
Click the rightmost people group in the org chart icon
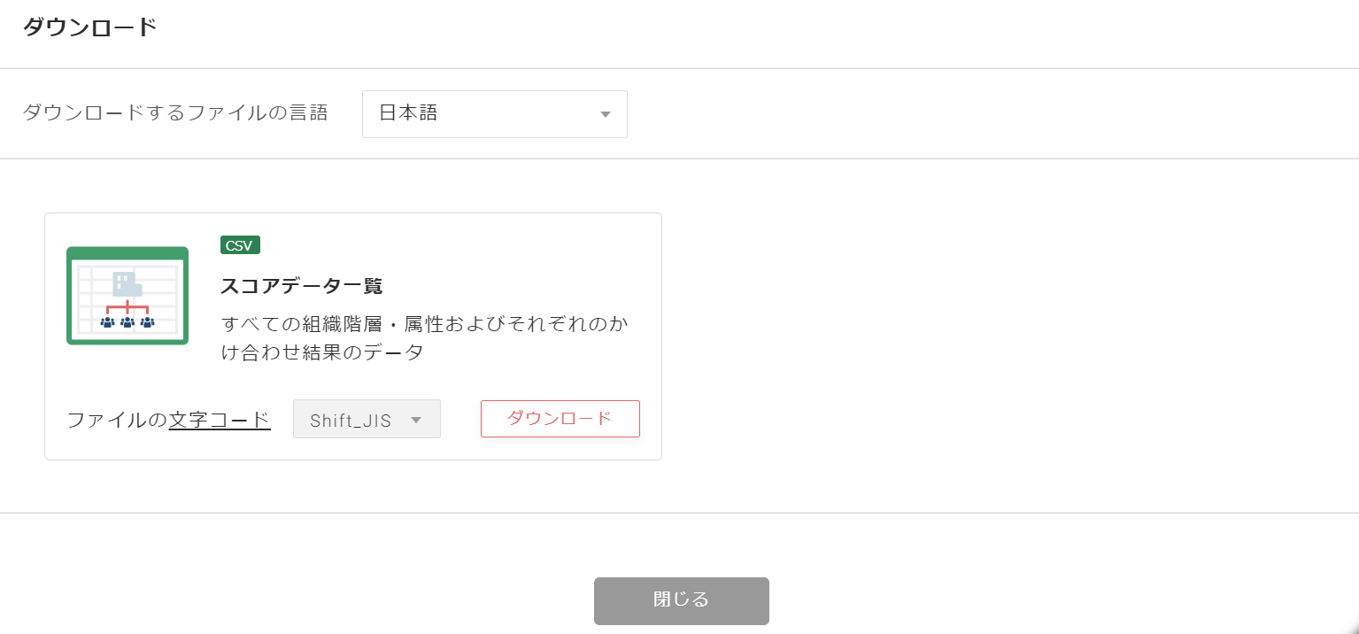point(147,322)
